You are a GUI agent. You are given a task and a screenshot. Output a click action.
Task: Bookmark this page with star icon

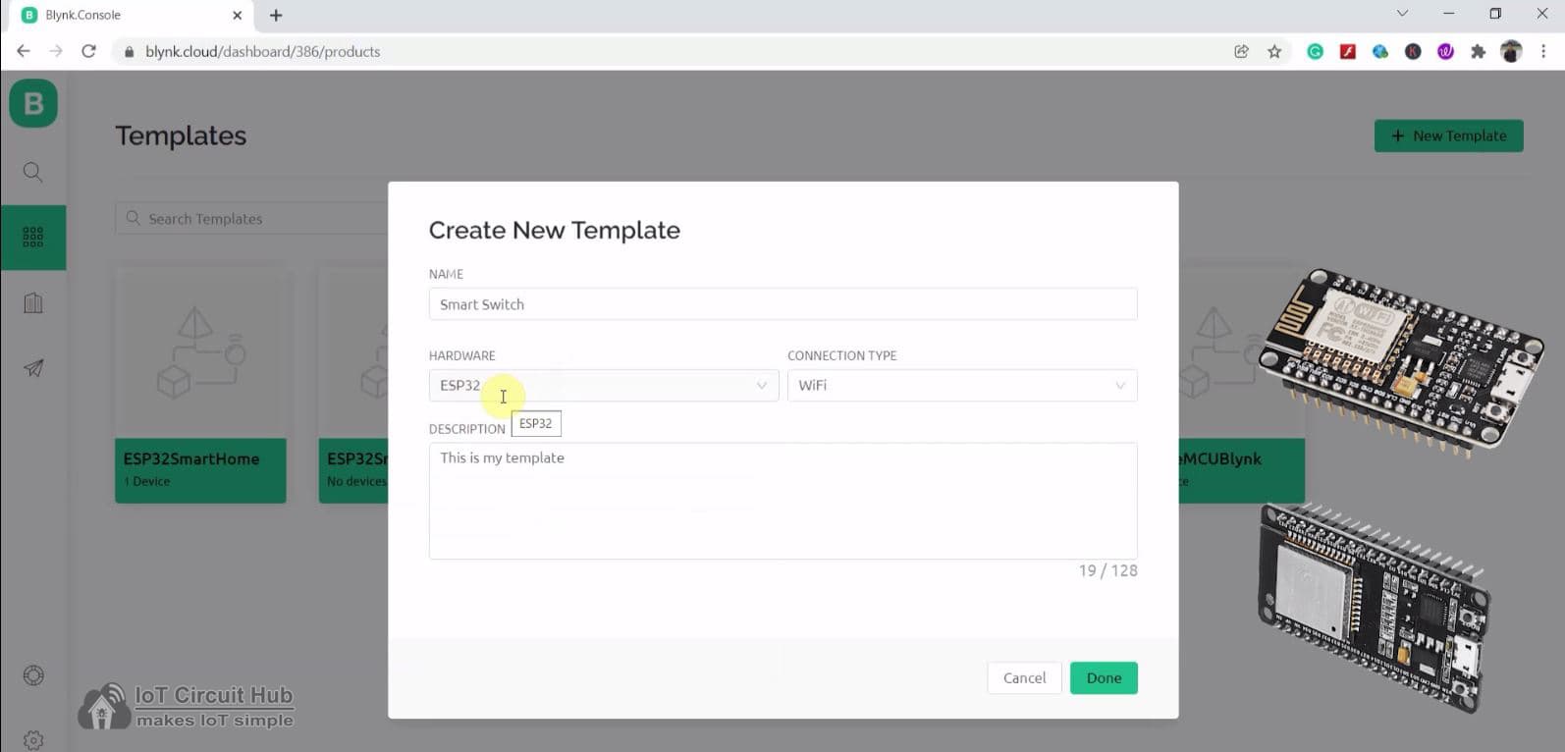[x=1274, y=52]
